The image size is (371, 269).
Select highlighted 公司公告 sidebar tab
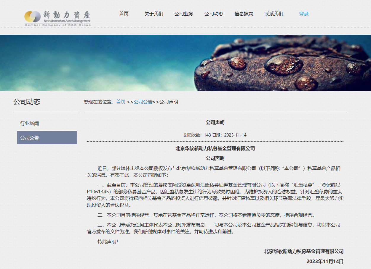[x=47, y=138]
